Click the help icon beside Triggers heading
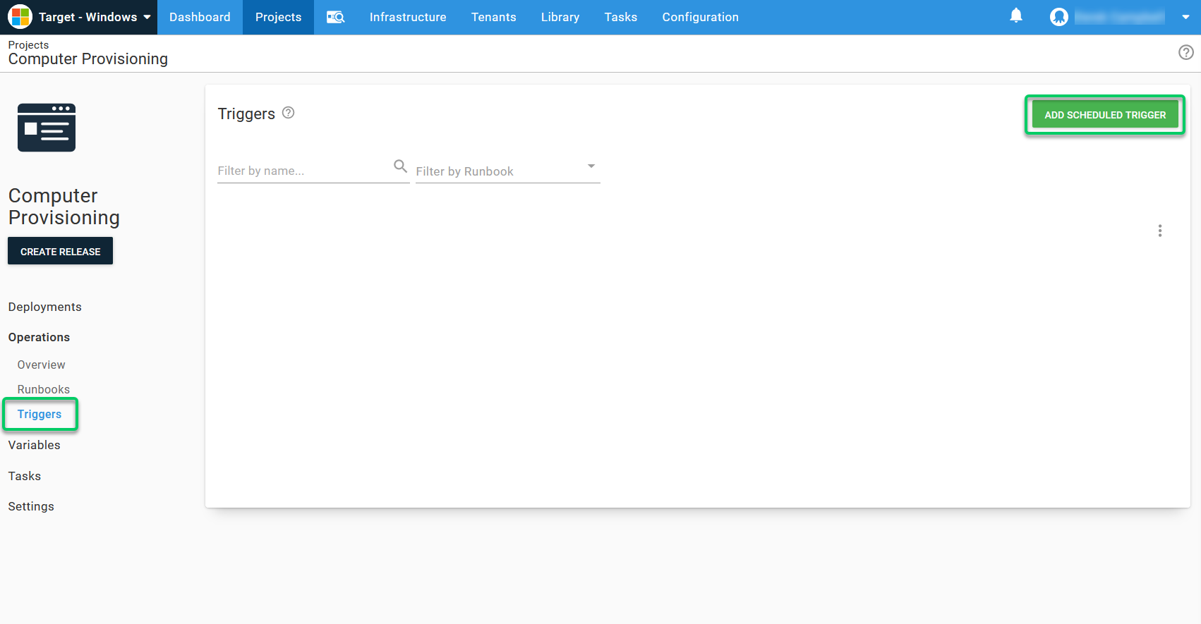The height and width of the screenshot is (624, 1201). tap(288, 113)
